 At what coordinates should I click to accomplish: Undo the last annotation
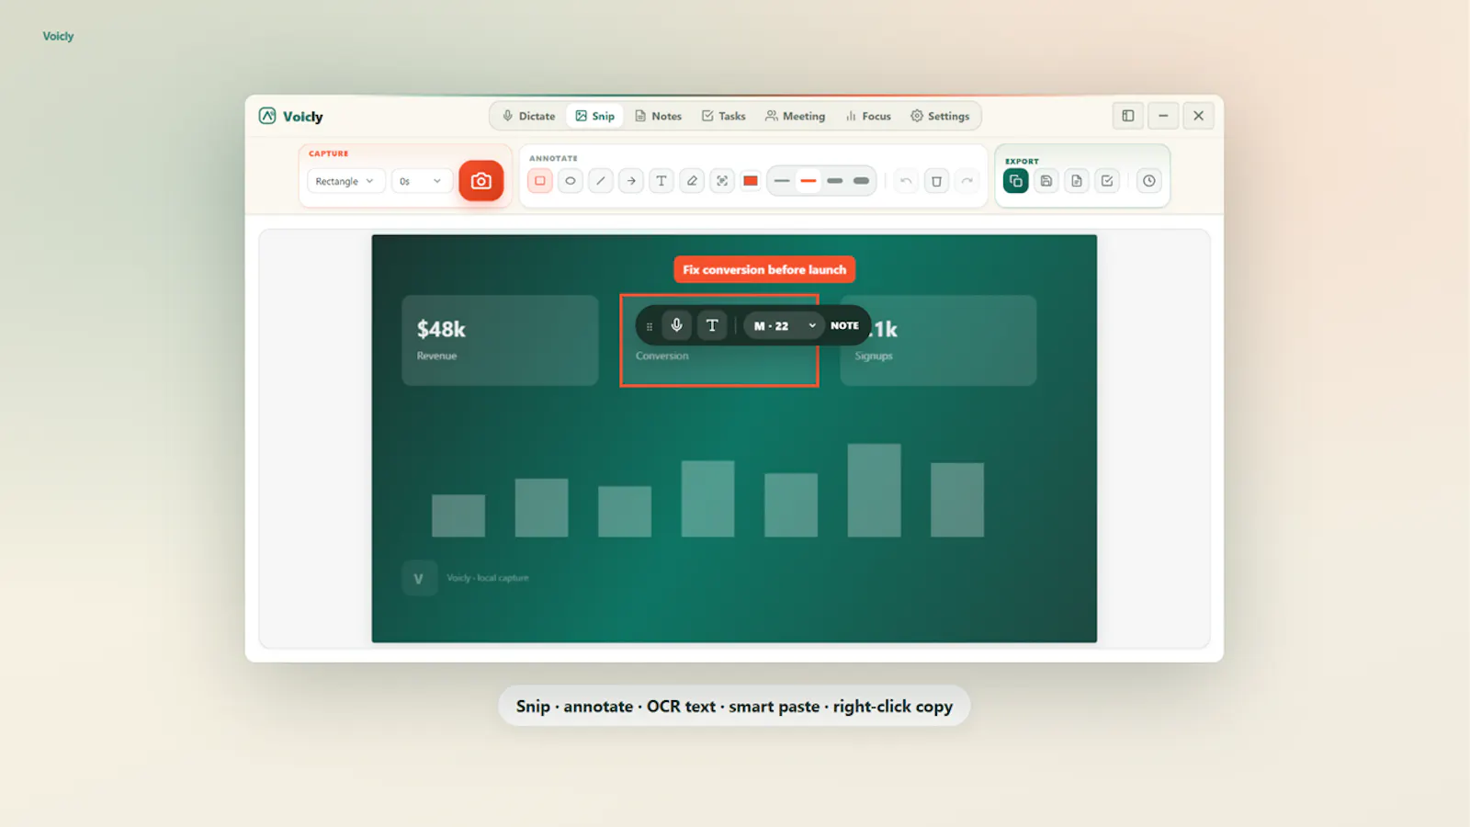click(906, 181)
